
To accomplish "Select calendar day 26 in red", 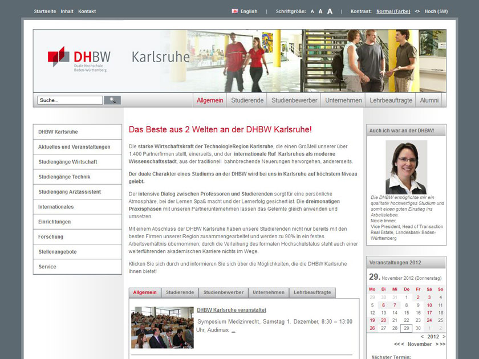I will [372, 328].
